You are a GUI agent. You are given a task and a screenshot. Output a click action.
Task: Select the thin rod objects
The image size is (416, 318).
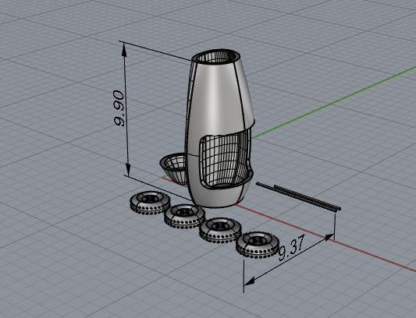298,197
